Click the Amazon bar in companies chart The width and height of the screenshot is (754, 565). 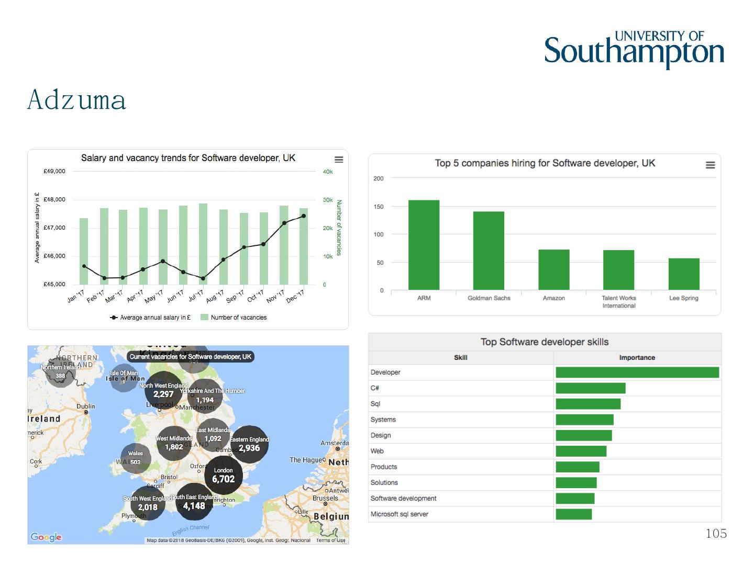[x=554, y=270]
